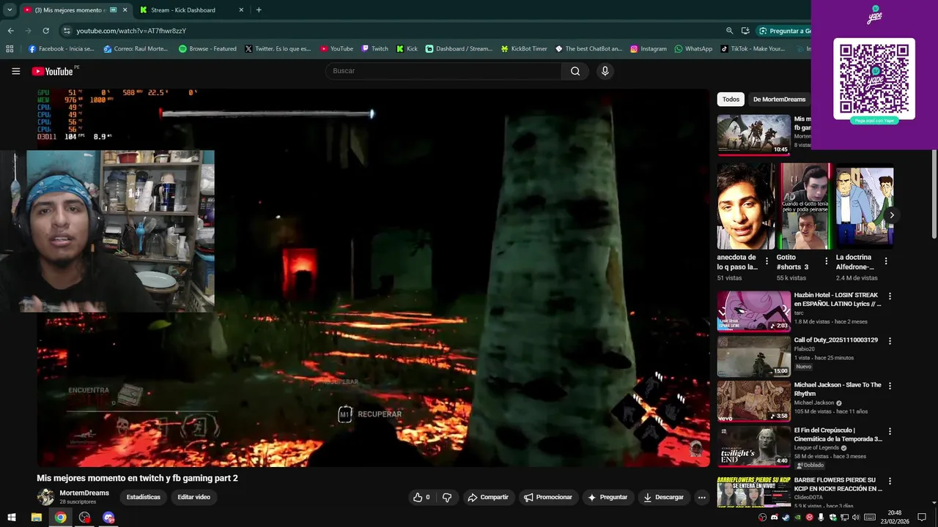Click the Promocionar button
This screenshot has width=938, height=527.
click(x=548, y=497)
